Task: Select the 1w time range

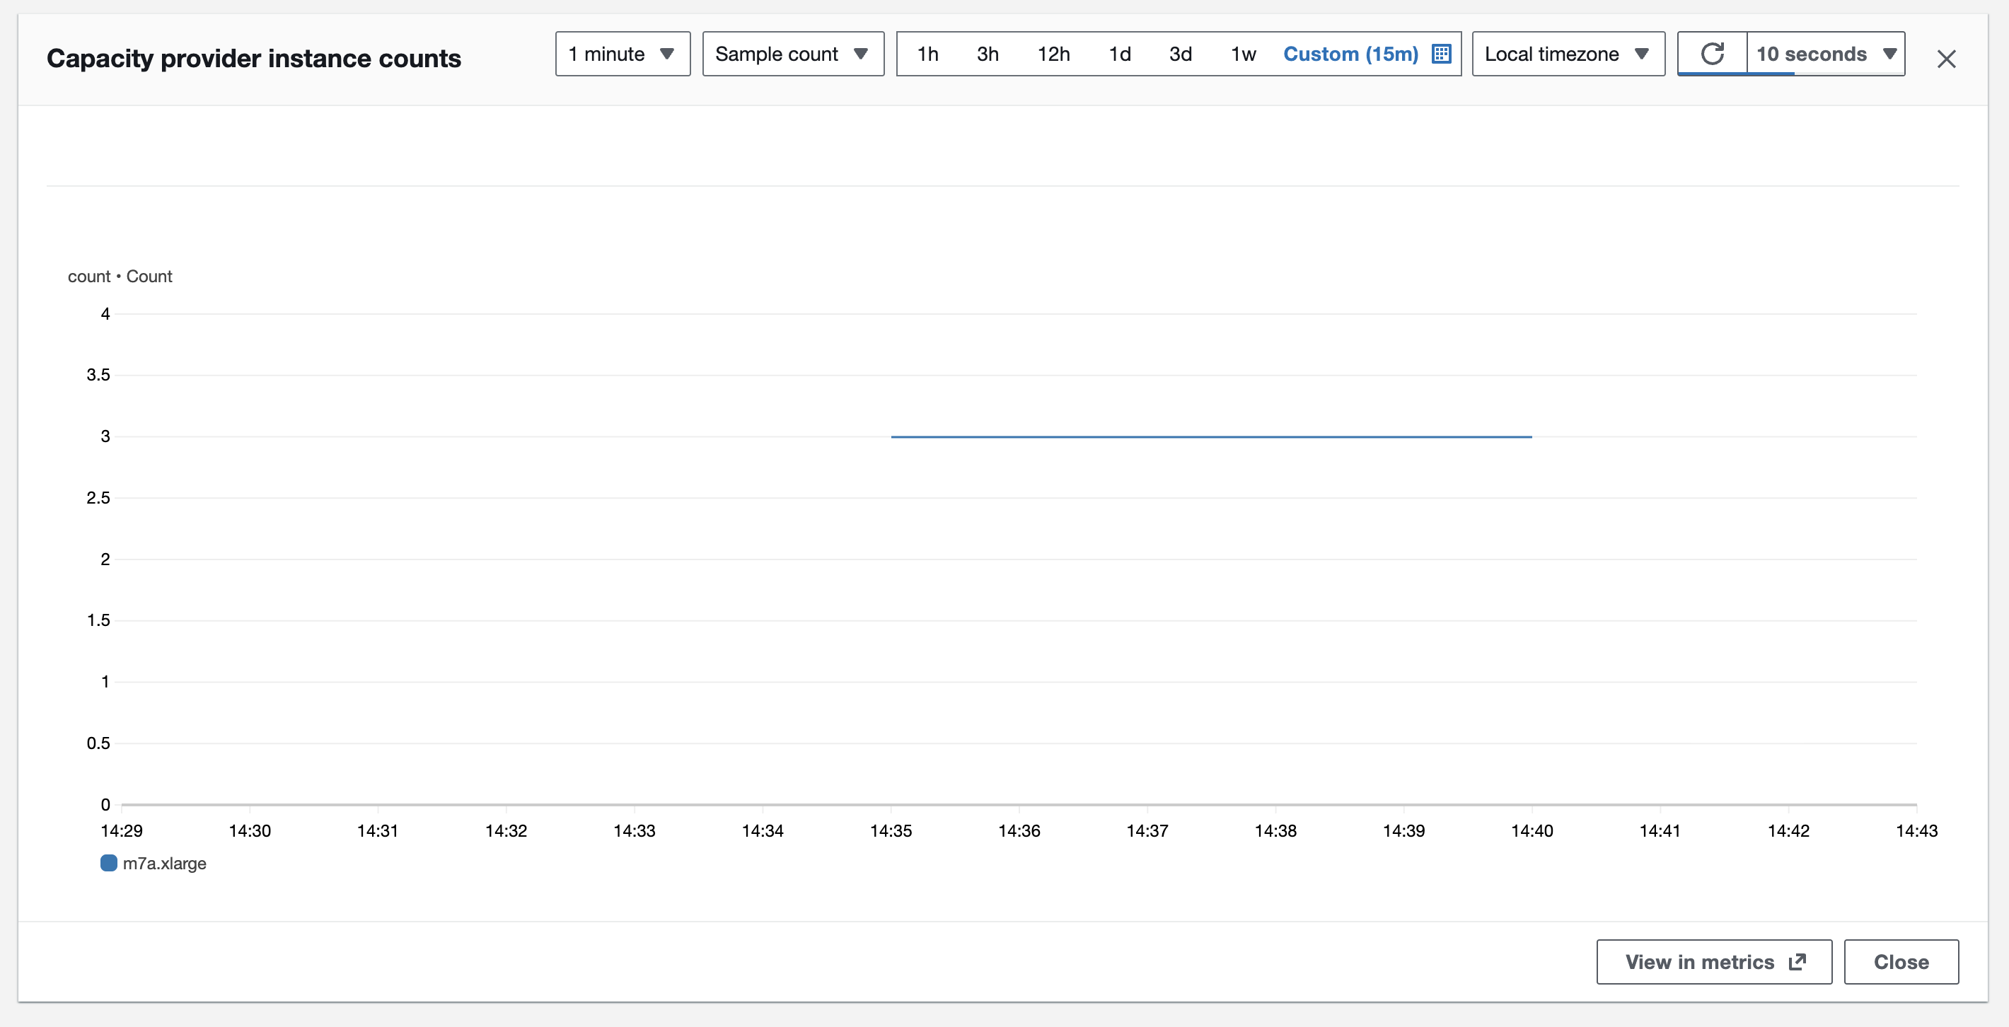Action: (1243, 54)
